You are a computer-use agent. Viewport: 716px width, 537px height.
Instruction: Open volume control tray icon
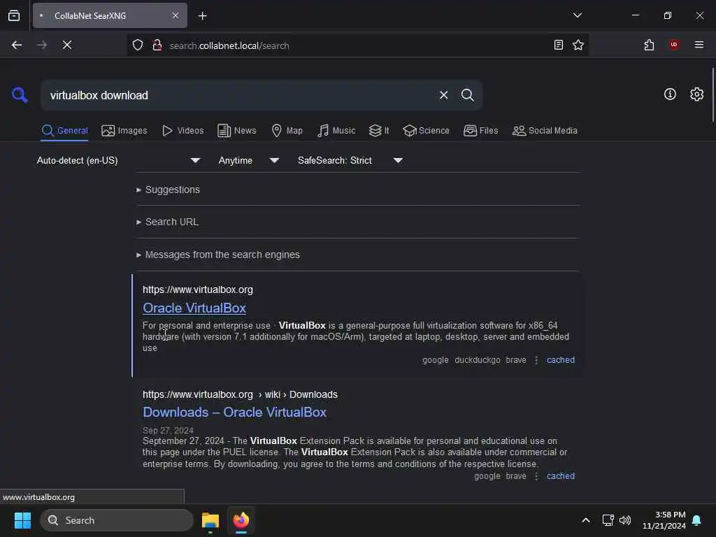pyautogui.click(x=625, y=520)
